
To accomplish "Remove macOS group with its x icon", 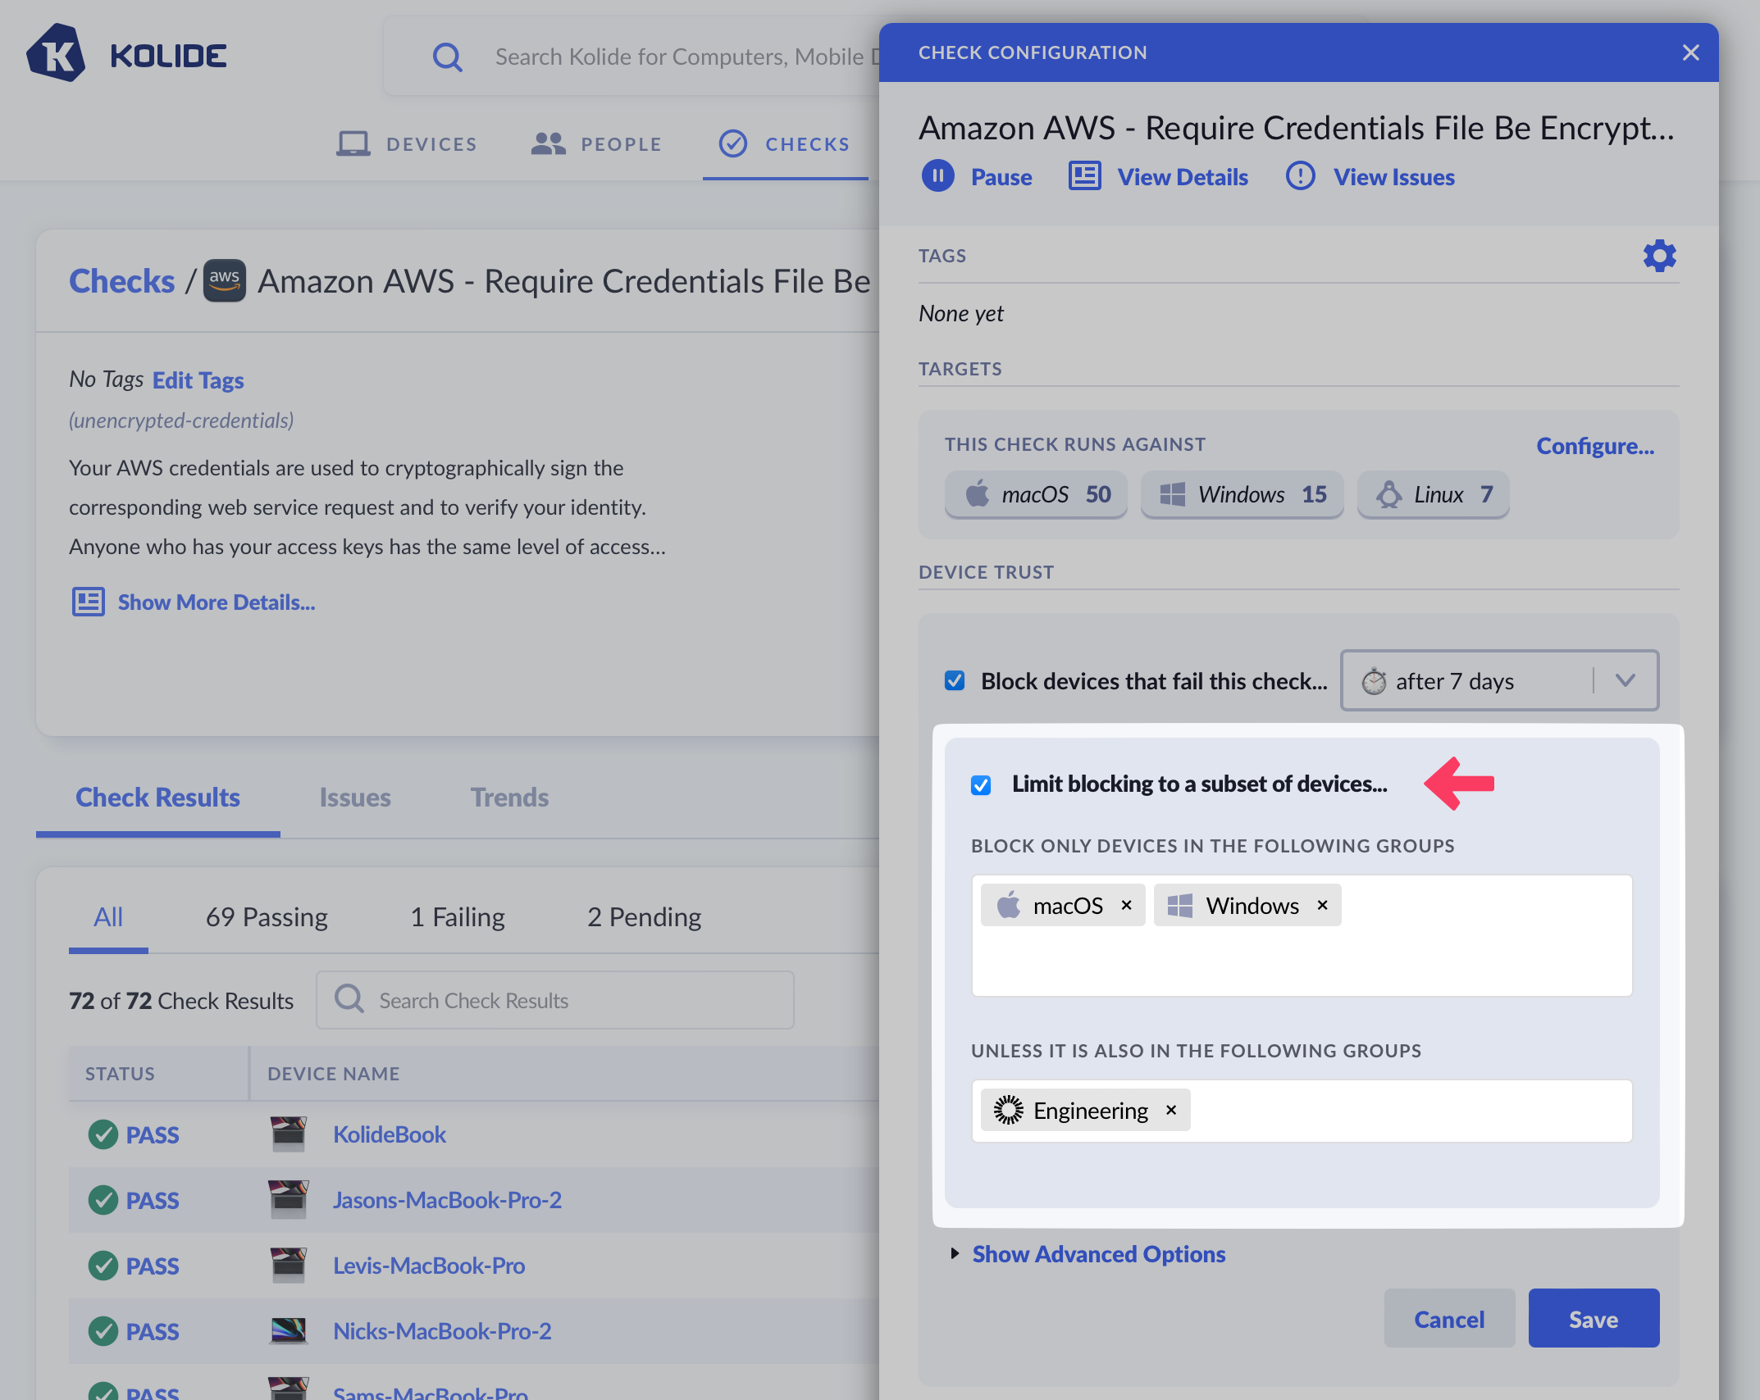I will [1127, 905].
